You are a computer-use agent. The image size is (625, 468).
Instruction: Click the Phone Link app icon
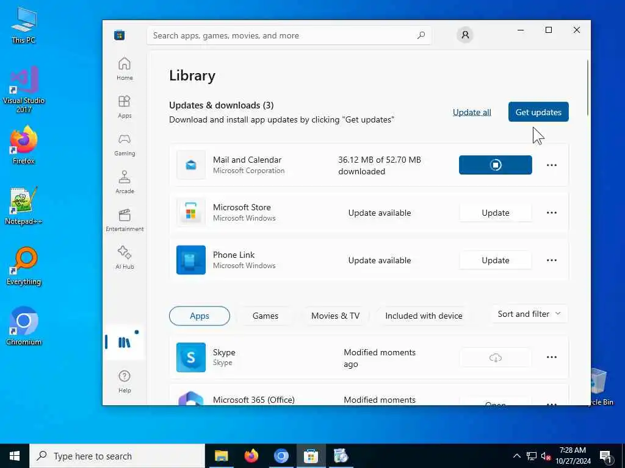pyautogui.click(x=191, y=260)
